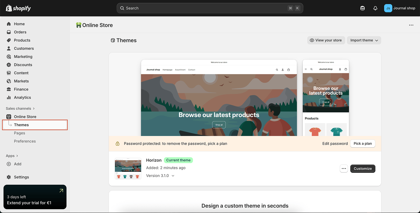
Task: Click the Js account avatar
Action: [388, 8]
